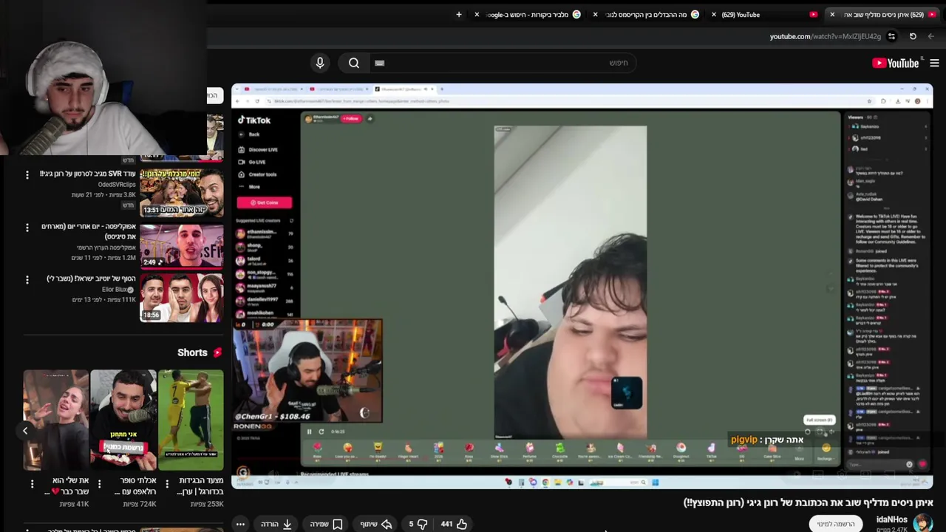Image resolution: width=946 pixels, height=532 pixels.
Task: Reload the page with browser refresh icon
Action: click(913, 36)
